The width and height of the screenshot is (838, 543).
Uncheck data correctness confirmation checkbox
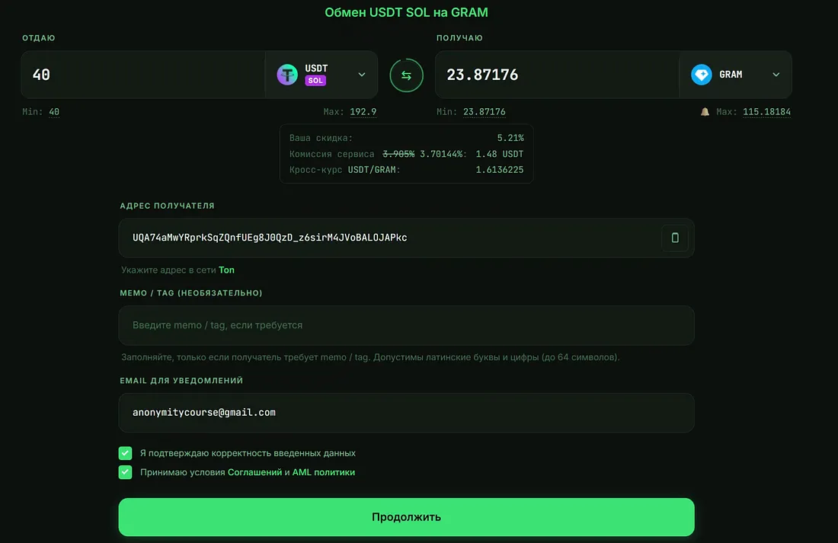point(125,453)
